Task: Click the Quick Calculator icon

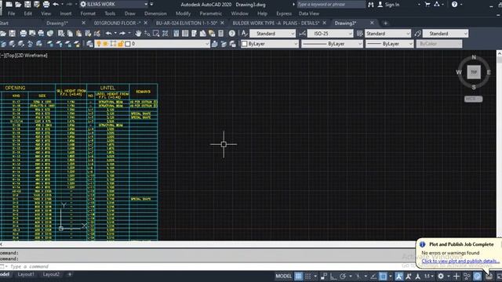Action: (221, 33)
